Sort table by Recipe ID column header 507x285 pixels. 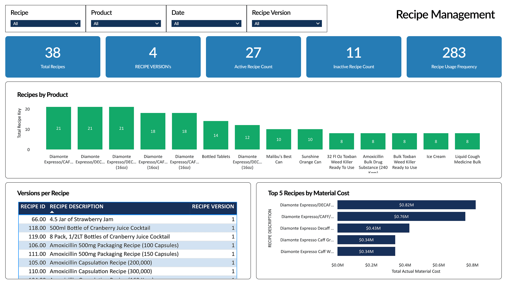(33, 207)
